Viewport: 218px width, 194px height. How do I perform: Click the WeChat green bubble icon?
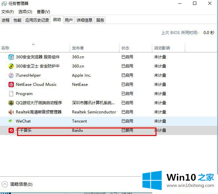click(11, 121)
